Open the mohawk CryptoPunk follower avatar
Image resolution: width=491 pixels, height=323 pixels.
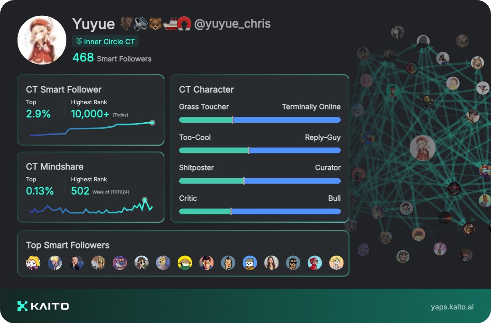228,263
